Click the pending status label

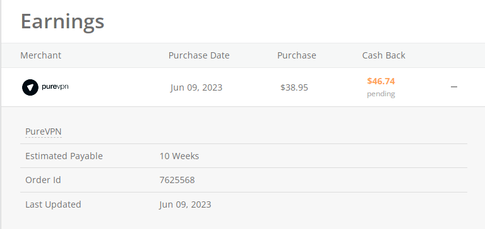381,94
